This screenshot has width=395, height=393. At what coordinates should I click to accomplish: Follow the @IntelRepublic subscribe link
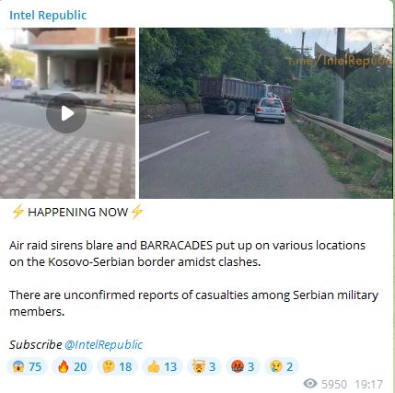[x=103, y=344]
